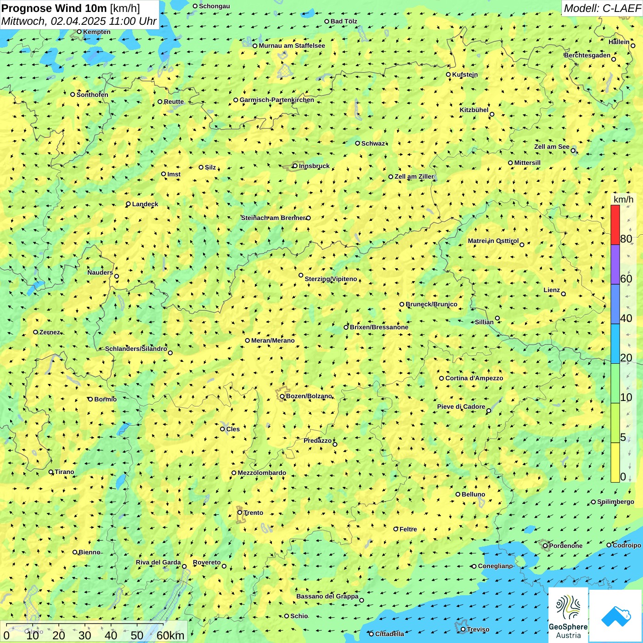This screenshot has width=643, height=643.
Task: Click the 'Conegliano' label
Action: (495, 566)
